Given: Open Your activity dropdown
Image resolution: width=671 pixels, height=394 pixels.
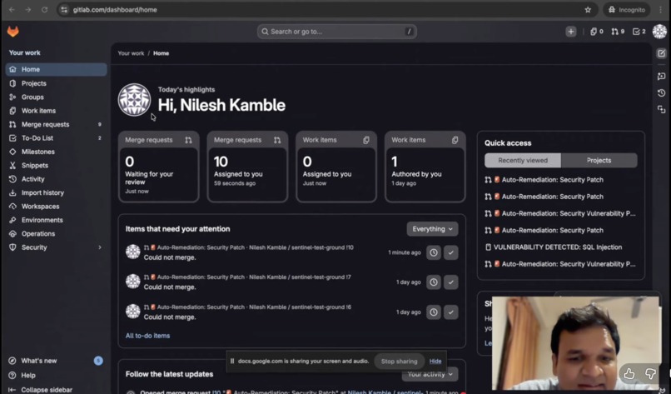Looking at the screenshot, I should pos(430,374).
